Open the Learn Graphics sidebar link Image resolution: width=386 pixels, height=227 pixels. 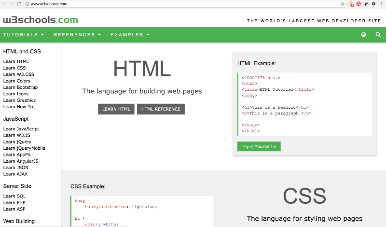pos(19,100)
